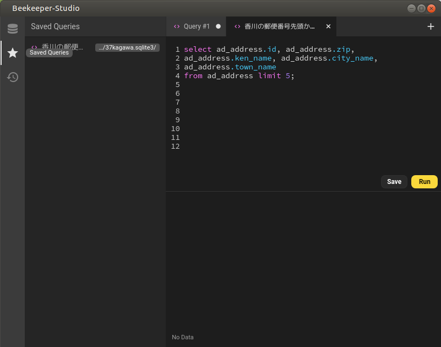Maximize the Beekeeper-Studio window
This screenshot has height=347, width=441.
tap(421, 8)
